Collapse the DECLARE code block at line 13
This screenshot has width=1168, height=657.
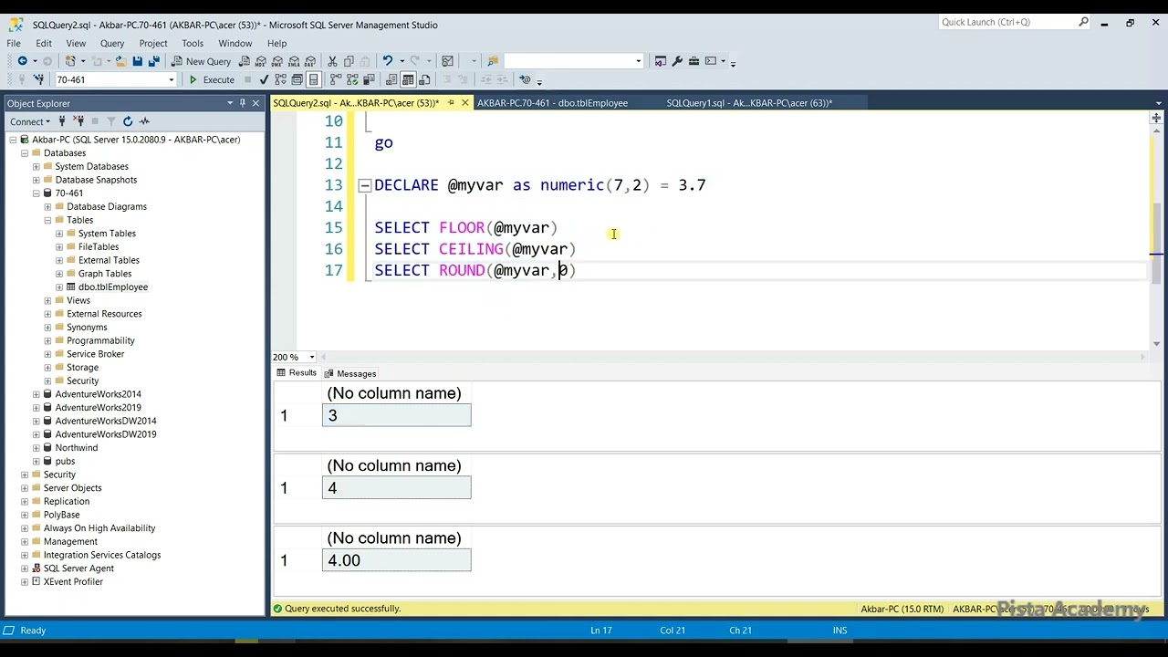[364, 185]
